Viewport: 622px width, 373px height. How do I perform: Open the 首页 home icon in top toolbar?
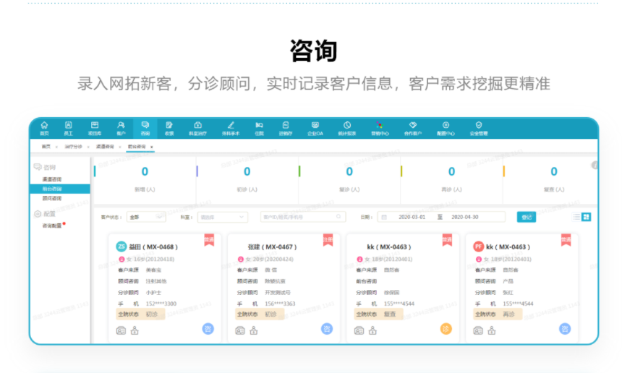click(44, 129)
